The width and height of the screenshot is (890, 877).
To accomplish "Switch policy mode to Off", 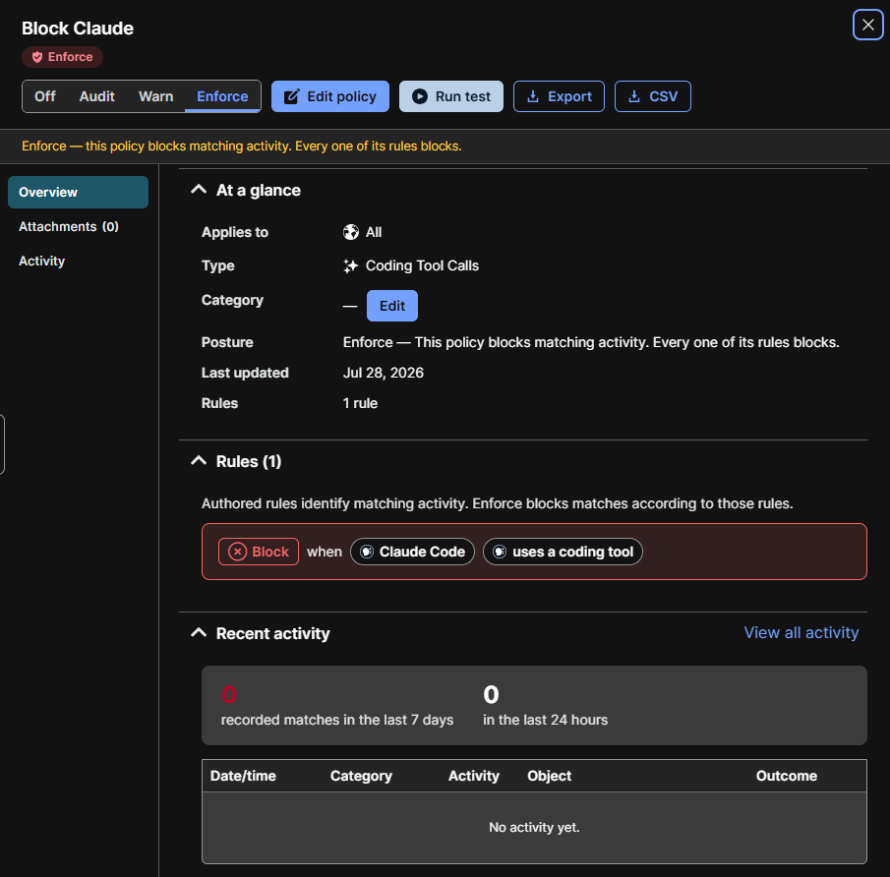I will pos(45,96).
